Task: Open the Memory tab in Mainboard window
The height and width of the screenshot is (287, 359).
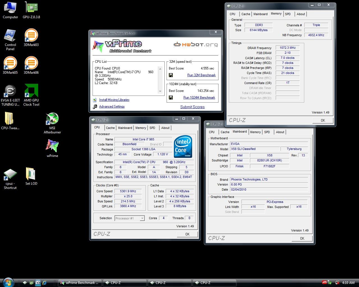Action: click(255, 132)
